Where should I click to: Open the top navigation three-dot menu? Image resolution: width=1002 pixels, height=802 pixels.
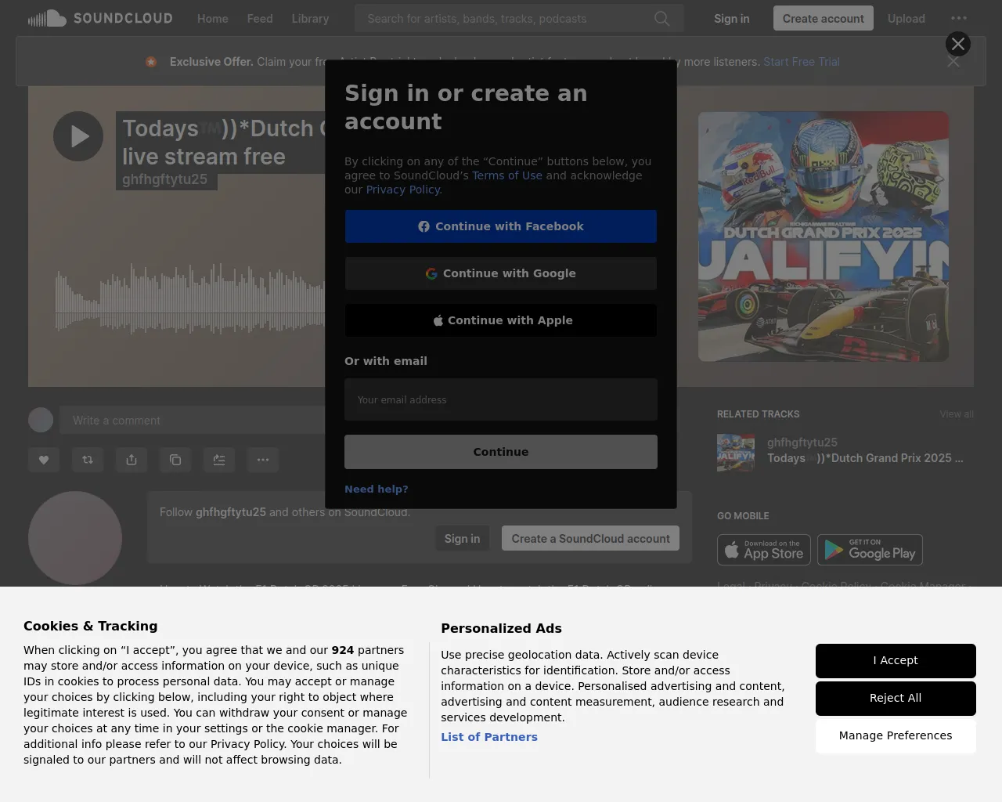pyautogui.click(x=959, y=18)
